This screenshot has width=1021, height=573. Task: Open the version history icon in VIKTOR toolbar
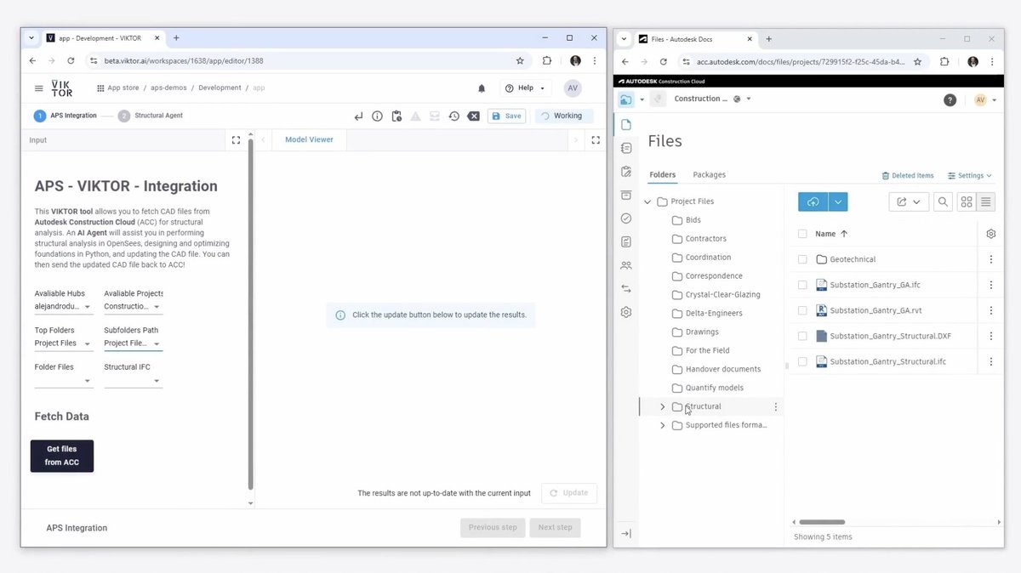(x=455, y=116)
